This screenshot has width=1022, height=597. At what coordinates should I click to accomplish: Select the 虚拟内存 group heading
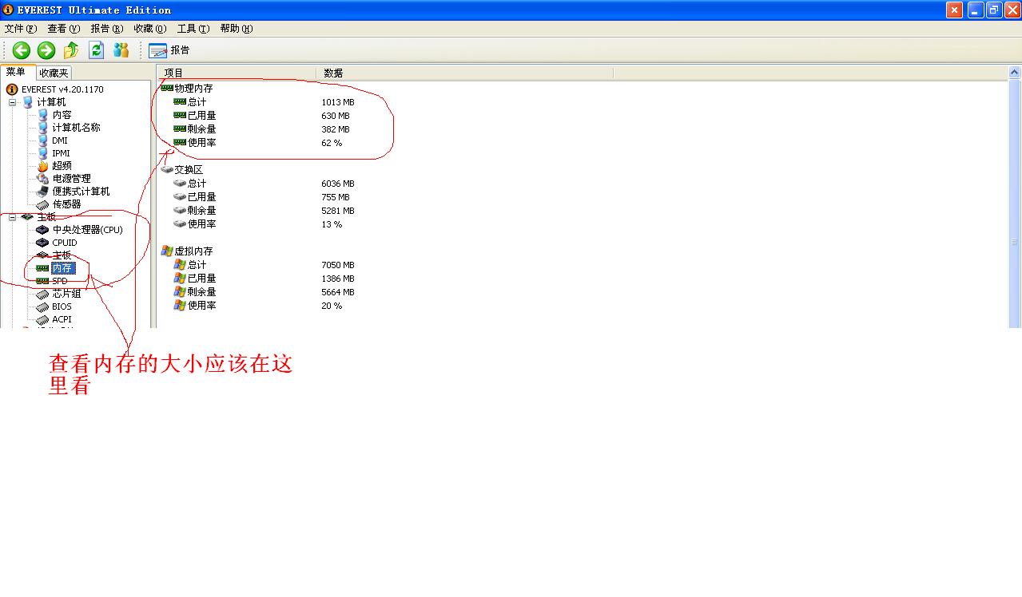(x=194, y=251)
